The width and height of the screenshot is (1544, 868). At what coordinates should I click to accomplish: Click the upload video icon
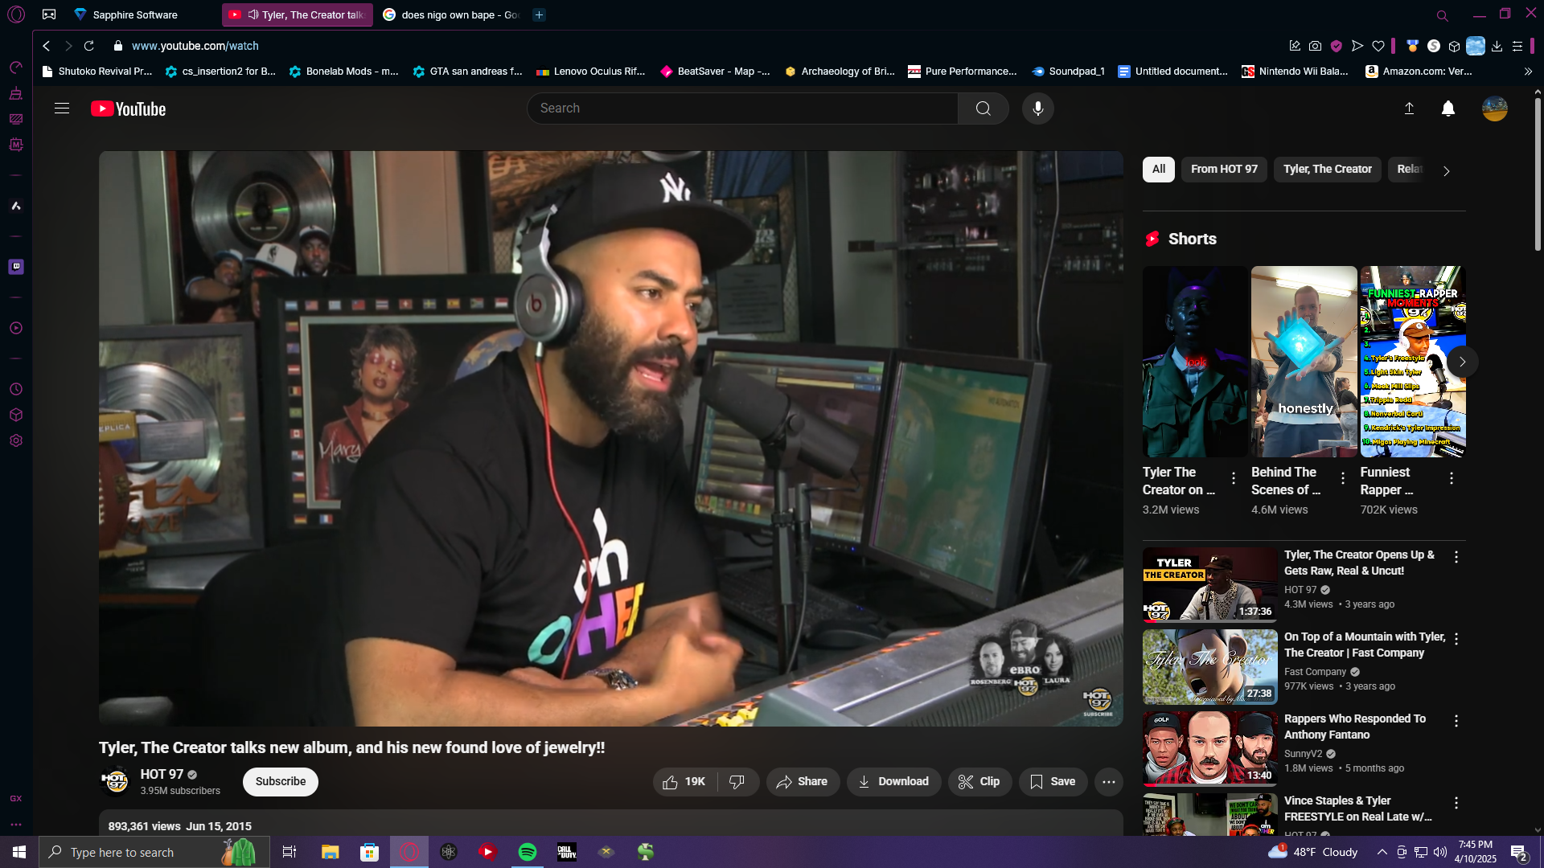click(x=1409, y=108)
